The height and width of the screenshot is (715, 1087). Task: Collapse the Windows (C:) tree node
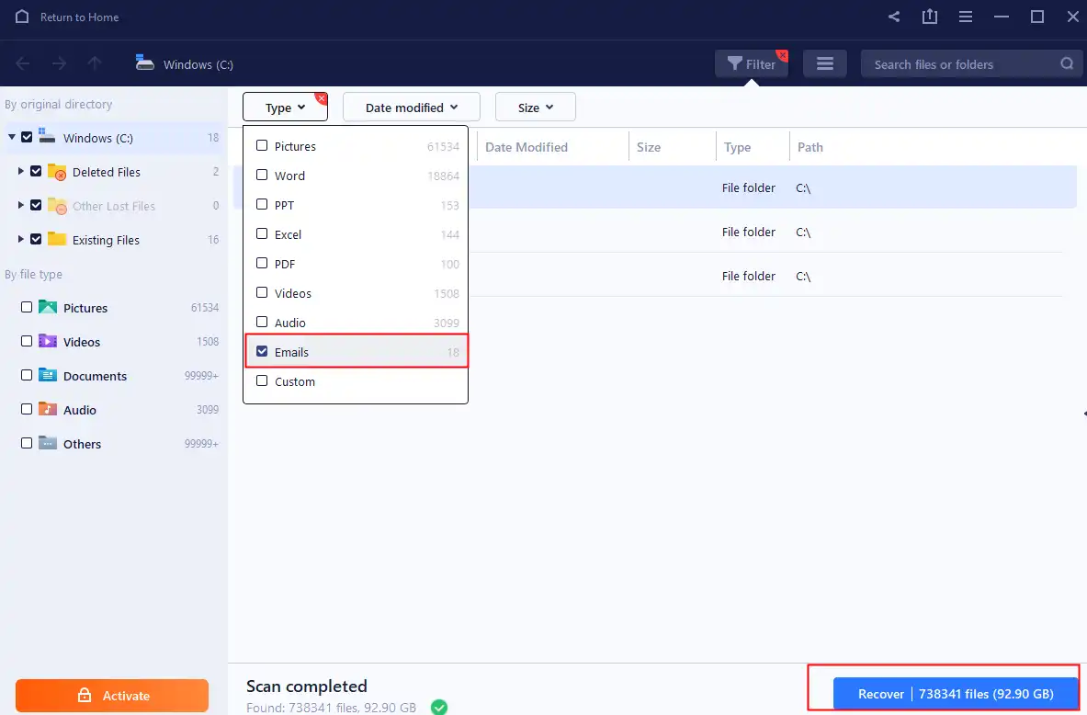coord(12,137)
